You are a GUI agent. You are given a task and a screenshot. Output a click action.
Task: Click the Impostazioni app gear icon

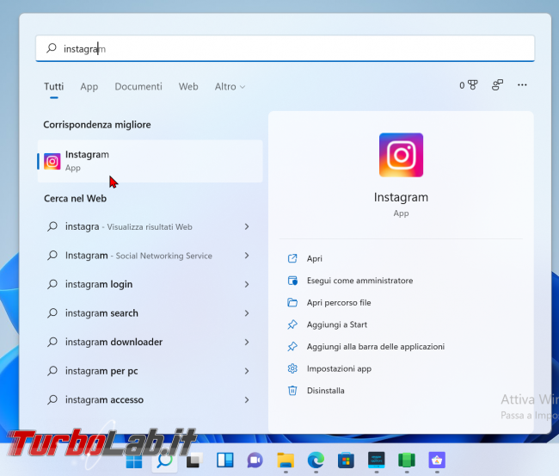click(292, 368)
